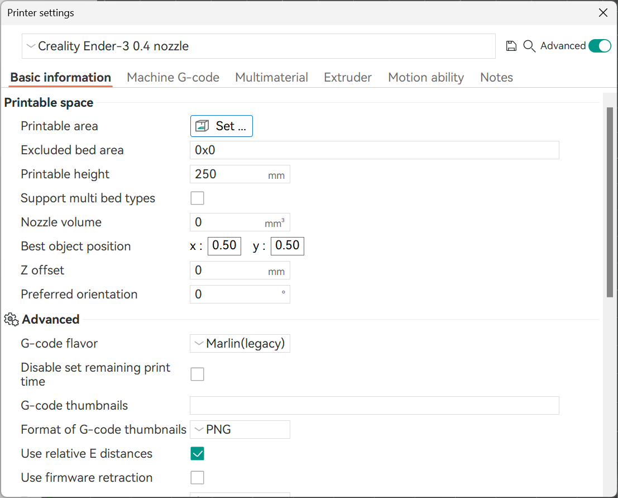618x498 pixels.
Task: Click the Printable area label
Action: point(60,126)
